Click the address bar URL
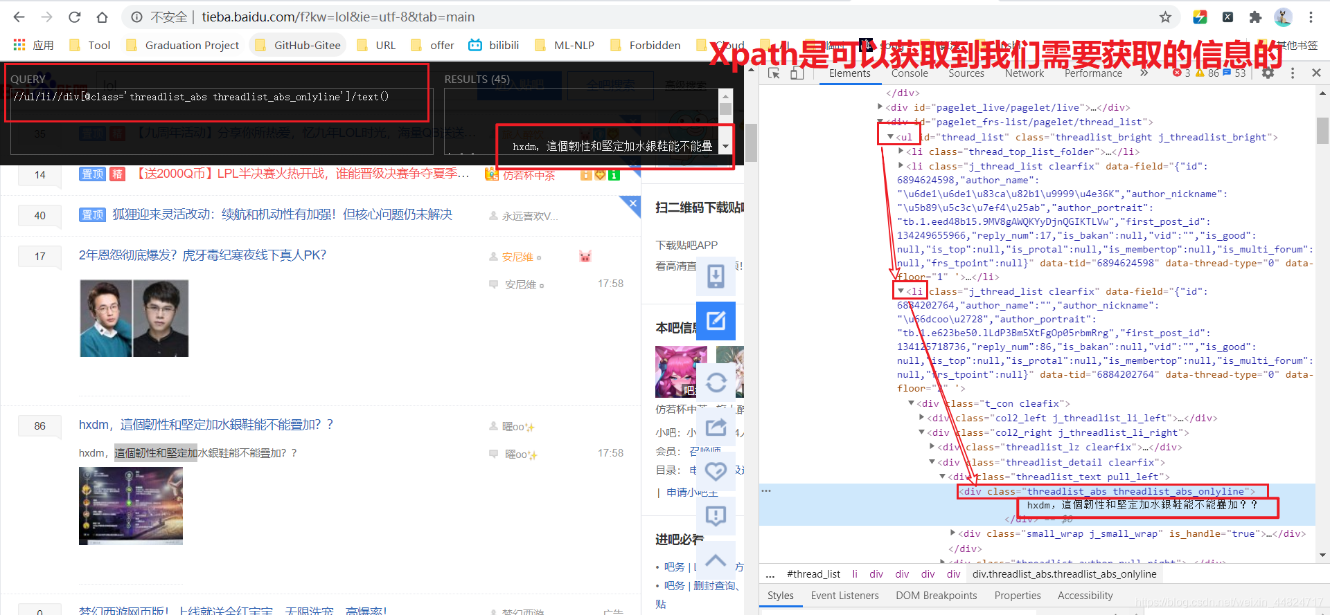The height and width of the screenshot is (615, 1330). (x=338, y=17)
